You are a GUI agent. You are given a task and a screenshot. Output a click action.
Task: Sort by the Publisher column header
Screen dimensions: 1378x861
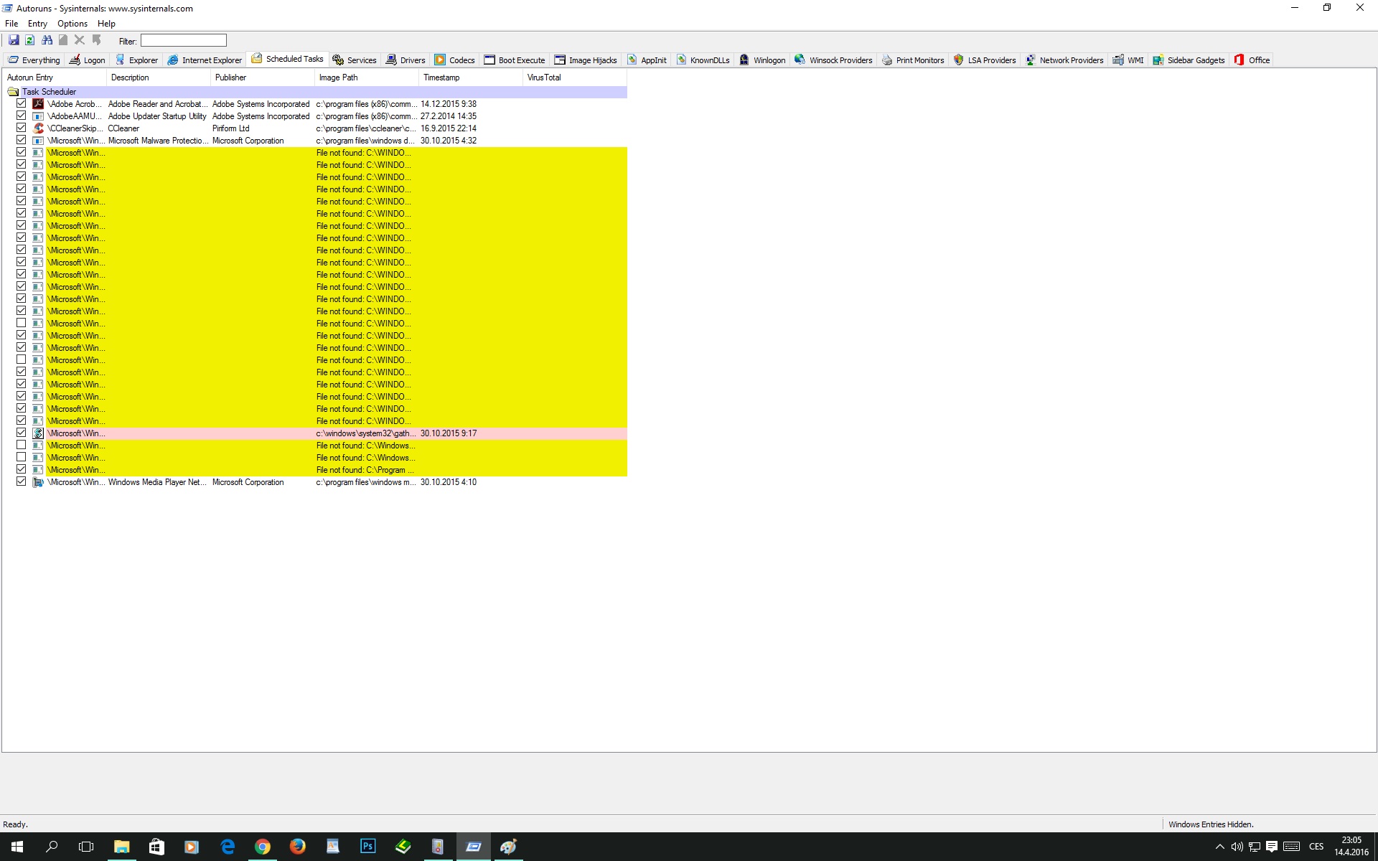230,77
